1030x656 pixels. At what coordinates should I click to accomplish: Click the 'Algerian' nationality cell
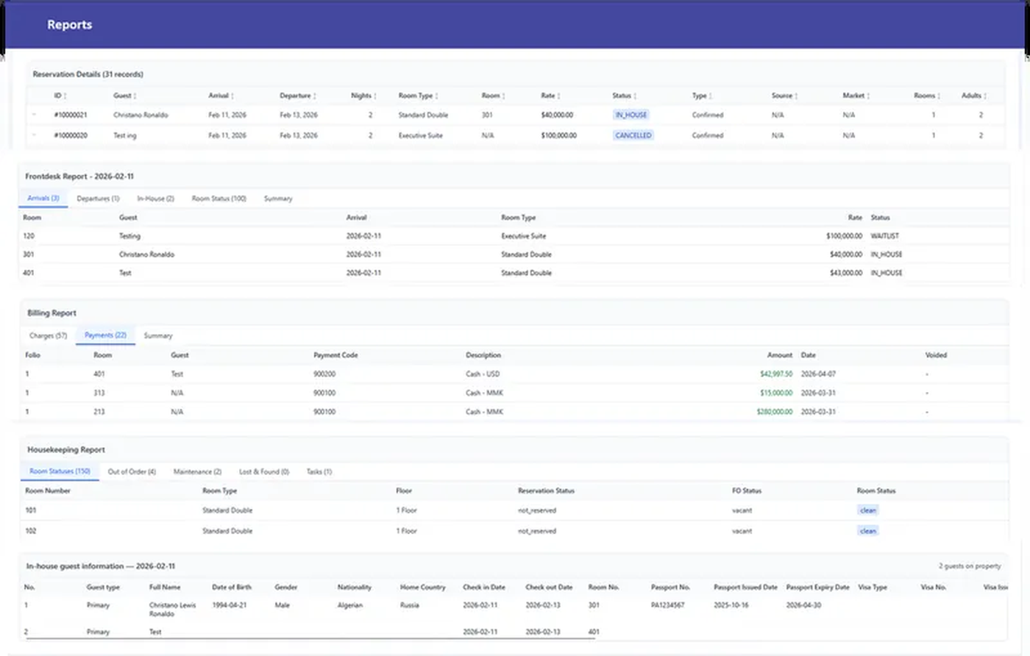tap(350, 605)
